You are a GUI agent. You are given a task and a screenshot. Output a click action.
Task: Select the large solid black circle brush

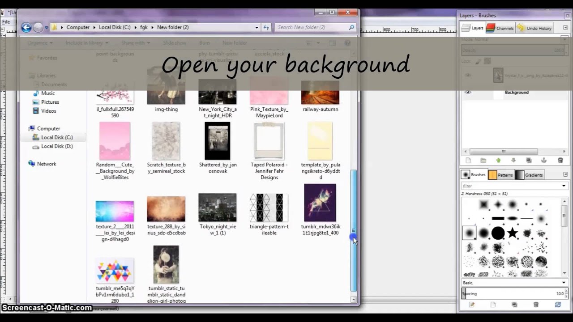point(498,233)
